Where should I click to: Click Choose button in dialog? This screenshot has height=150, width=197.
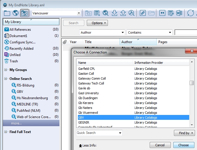click(184, 145)
